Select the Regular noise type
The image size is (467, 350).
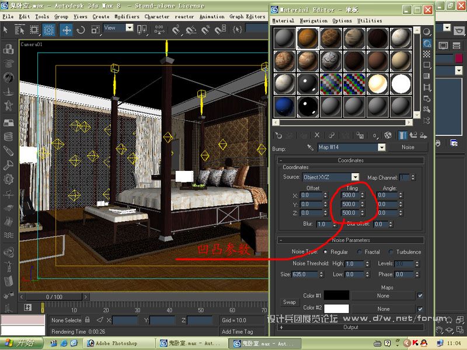325,252
